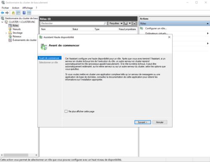Select the Avant de commencer wizard step
Screen dimensions: 210x162
point(50,58)
